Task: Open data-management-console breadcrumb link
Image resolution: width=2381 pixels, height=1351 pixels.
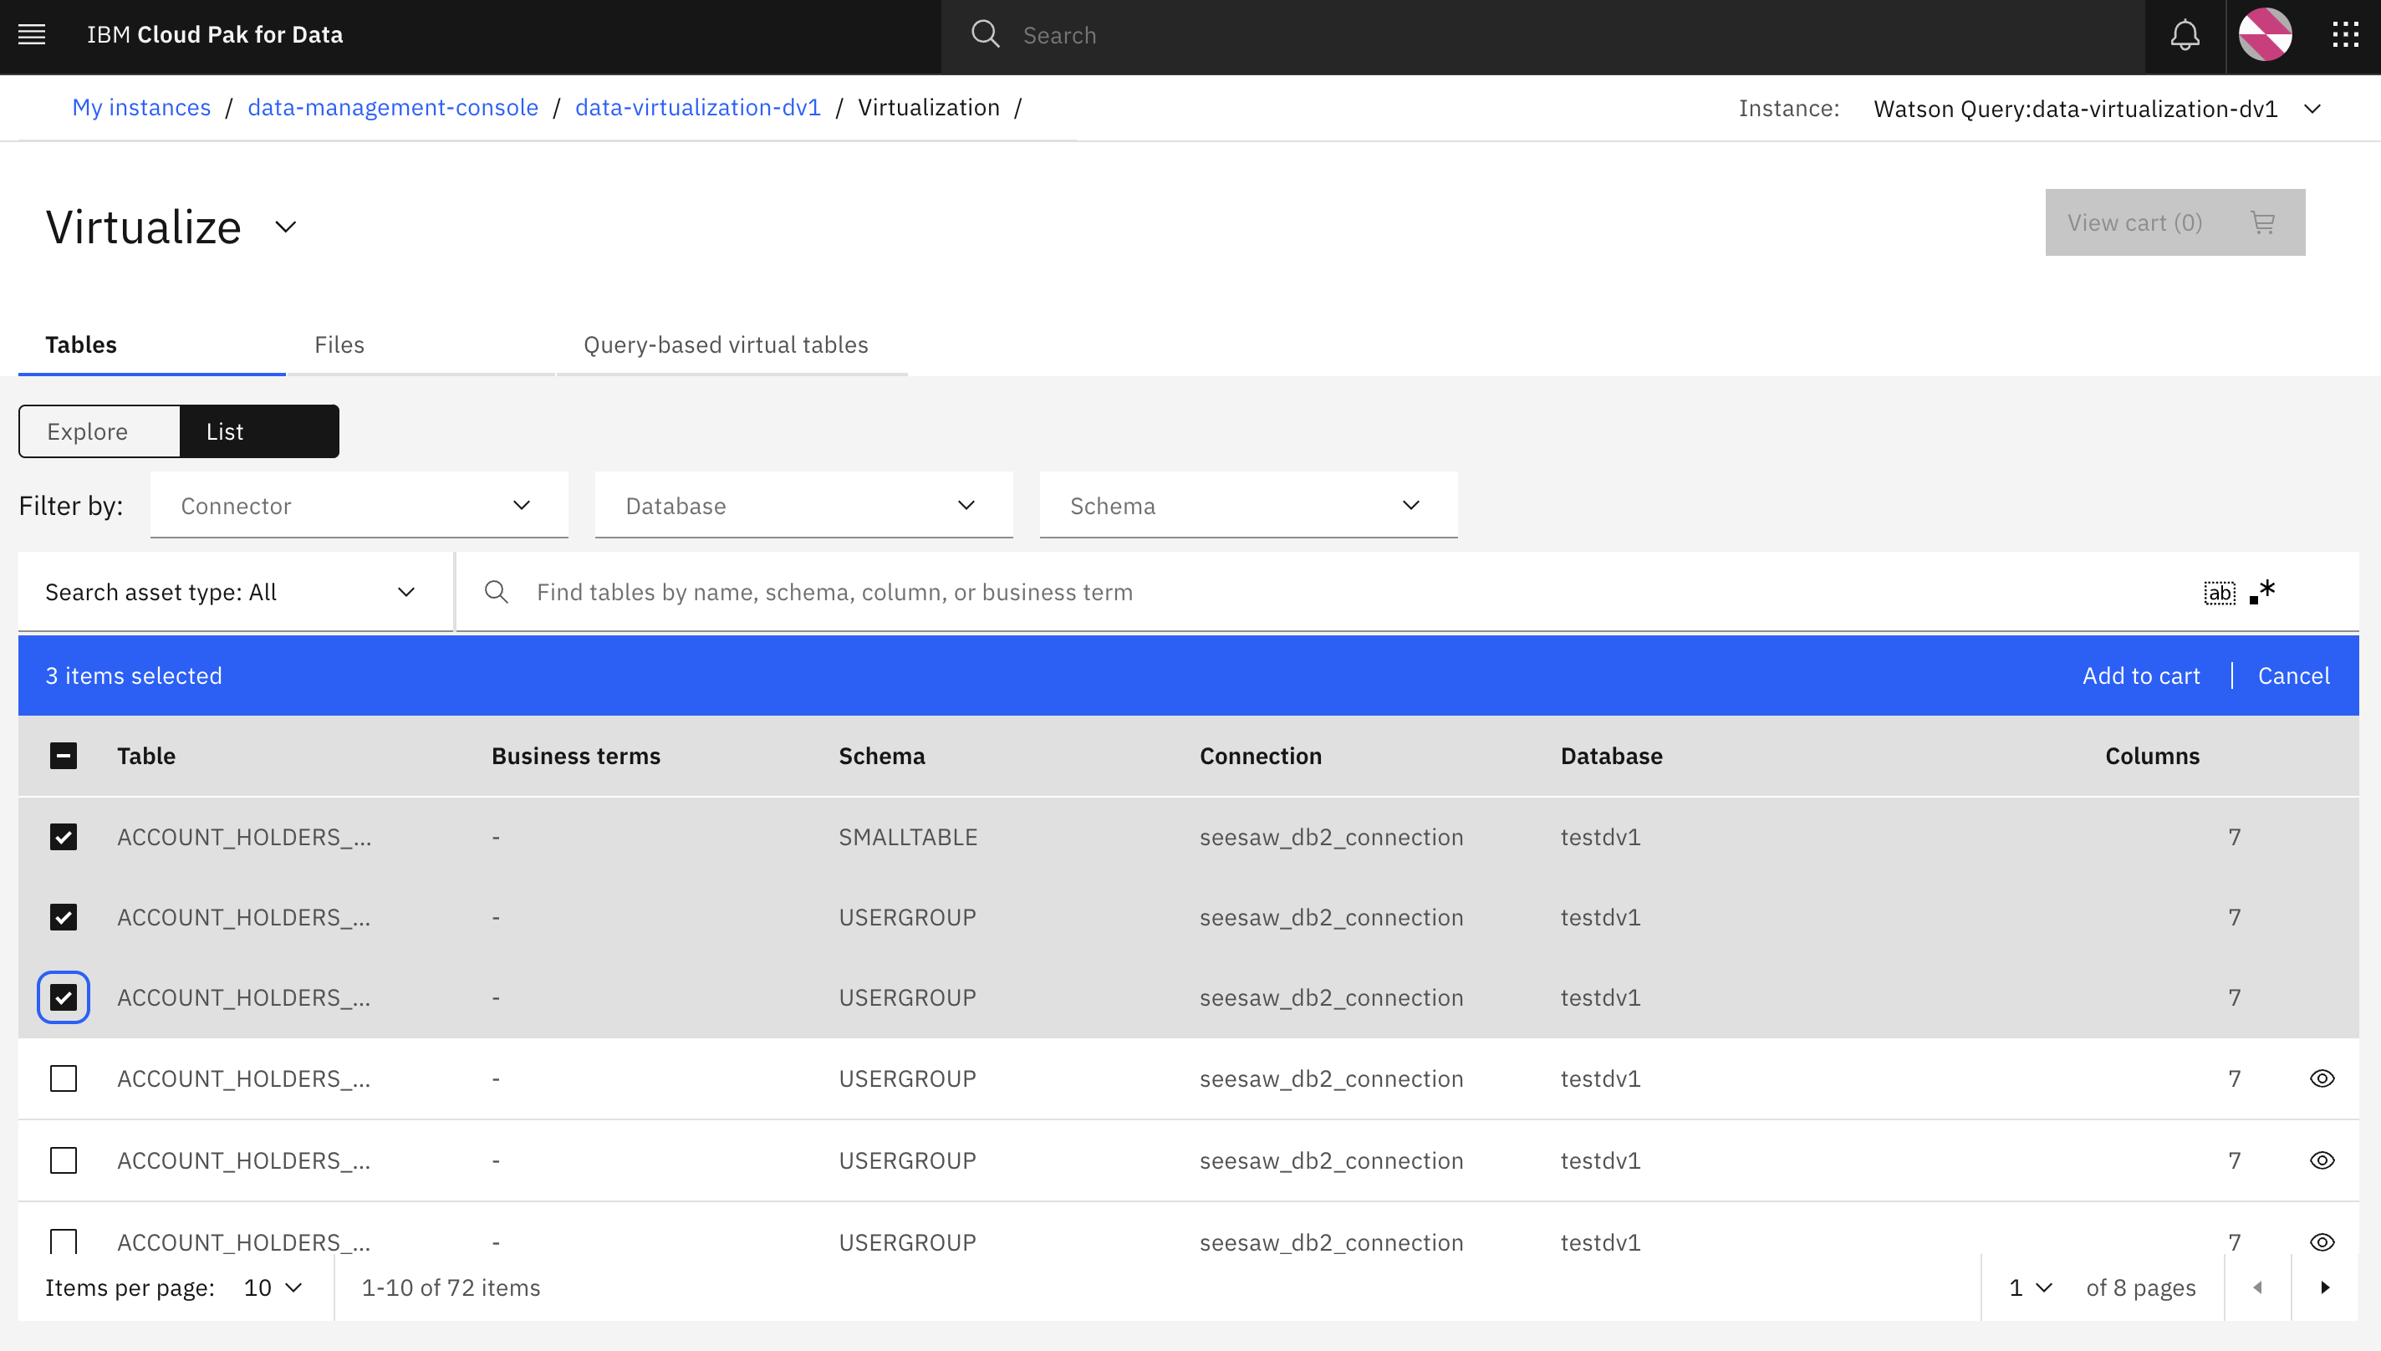Action: pyautogui.click(x=392, y=108)
